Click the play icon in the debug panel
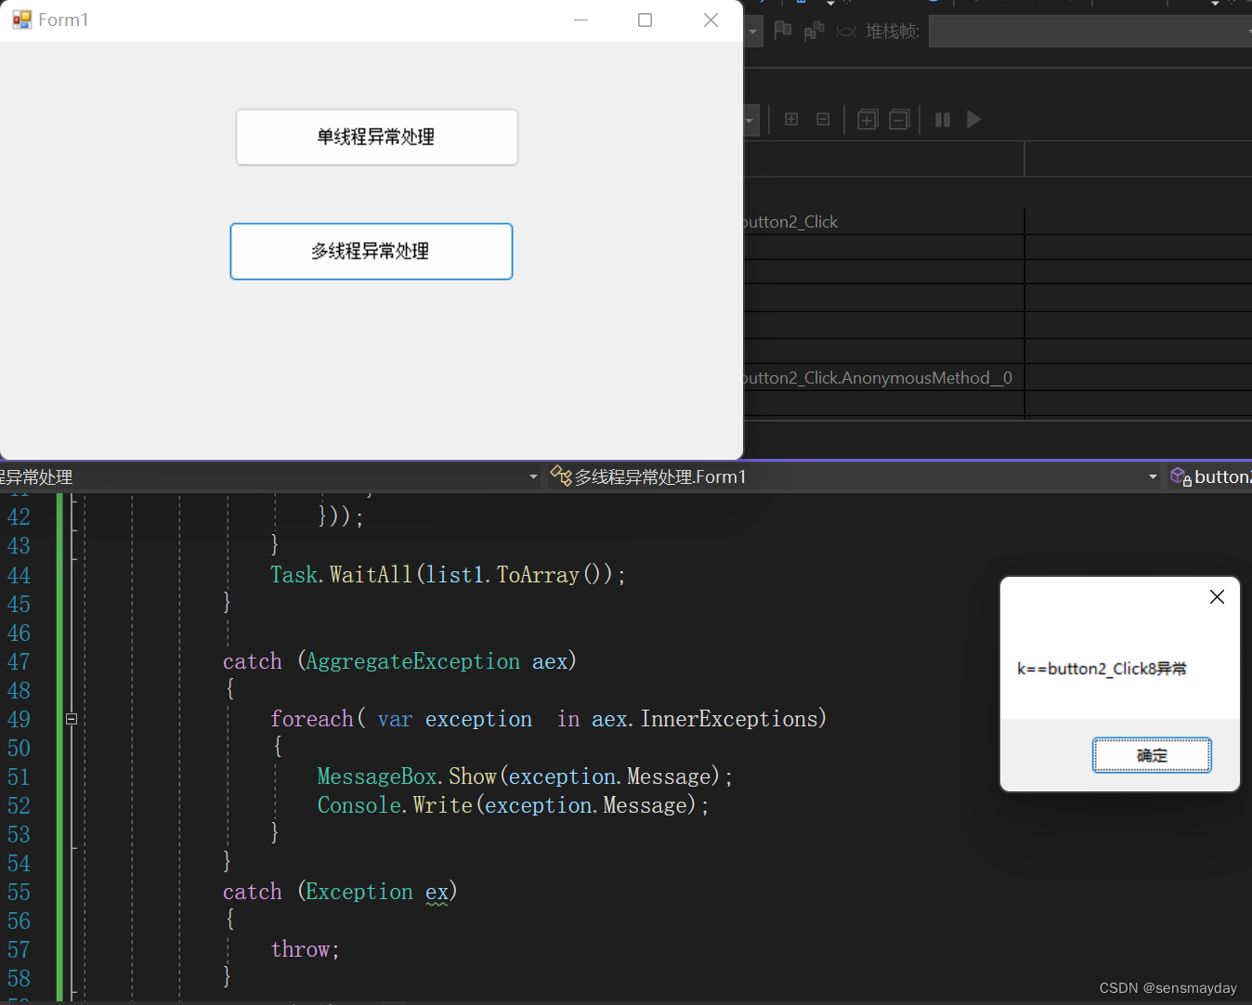The image size is (1252, 1005). pyautogui.click(x=973, y=120)
